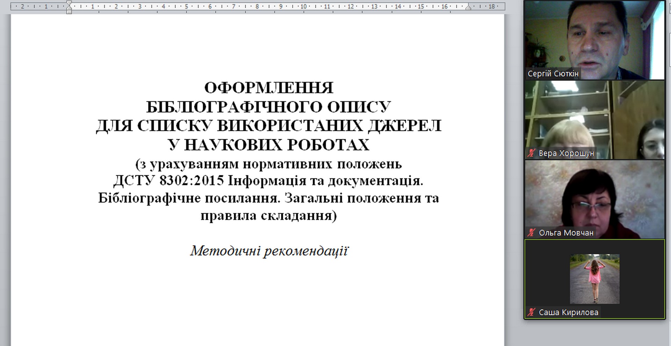Click the Ольга Мовчан name label

(566, 233)
